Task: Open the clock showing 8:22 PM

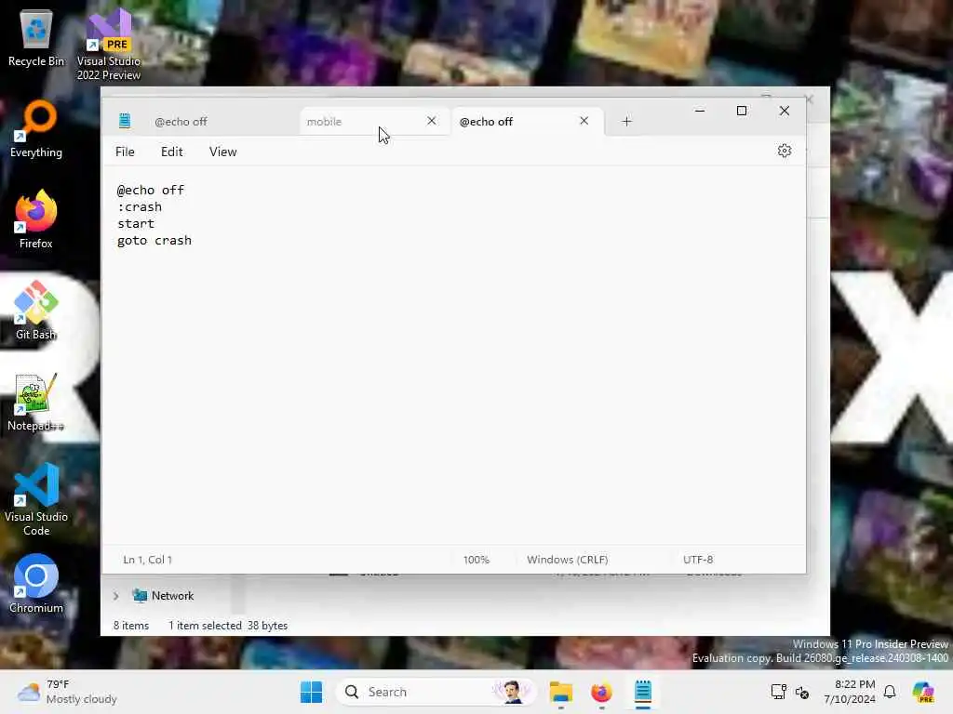Action: 850,692
